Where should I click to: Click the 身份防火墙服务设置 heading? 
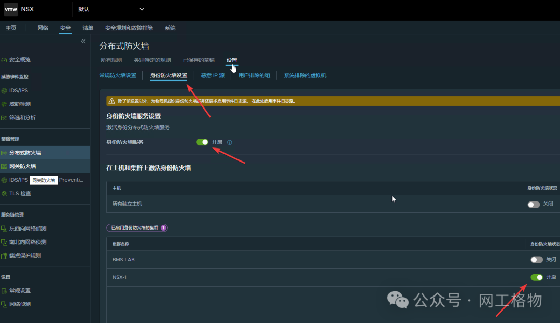point(134,116)
